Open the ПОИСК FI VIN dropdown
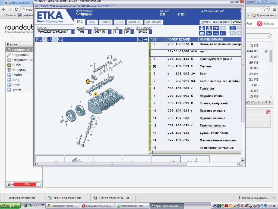Image resolution: width=278 pixels, height=209 pixels. click(73, 32)
